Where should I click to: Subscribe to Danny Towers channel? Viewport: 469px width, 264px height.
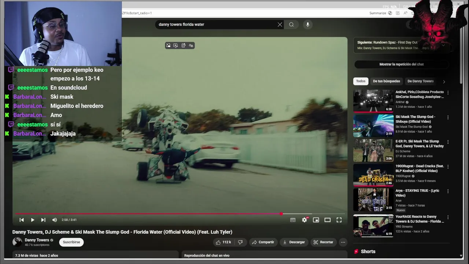click(71, 242)
